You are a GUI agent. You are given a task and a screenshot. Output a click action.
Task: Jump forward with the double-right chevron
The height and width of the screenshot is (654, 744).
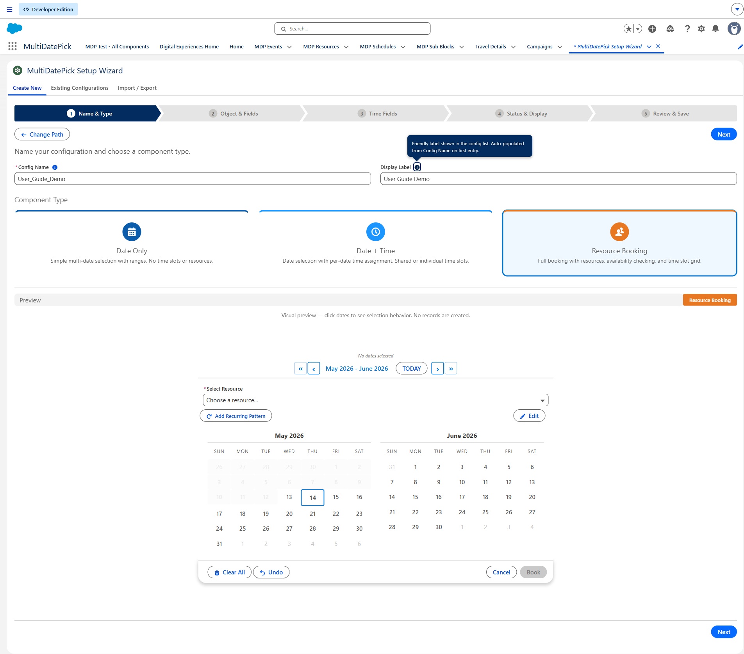[x=451, y=368]
